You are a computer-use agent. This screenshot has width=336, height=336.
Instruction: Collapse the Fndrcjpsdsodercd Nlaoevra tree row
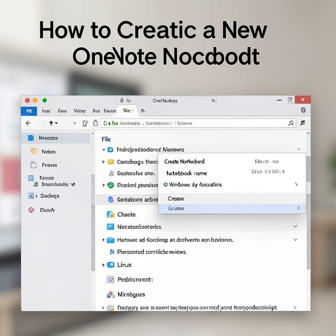coord(104,150)
